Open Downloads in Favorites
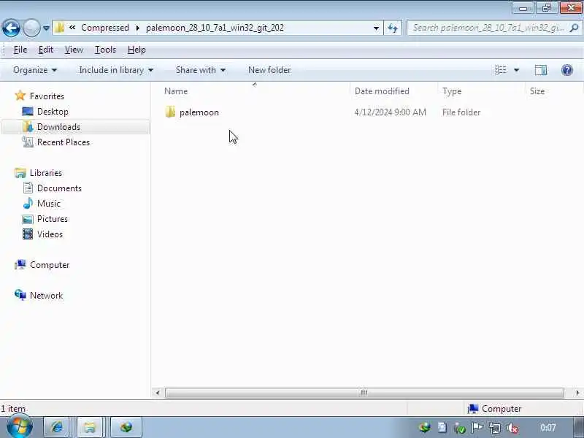The width and height of the screenshot is (584, 438). click(58, 127)
